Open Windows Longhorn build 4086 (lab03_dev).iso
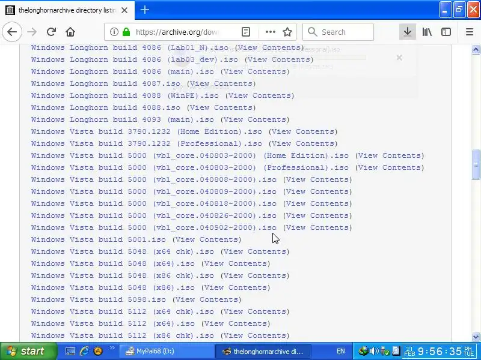Viewport: 481px width, 360px height. (134, 59)
